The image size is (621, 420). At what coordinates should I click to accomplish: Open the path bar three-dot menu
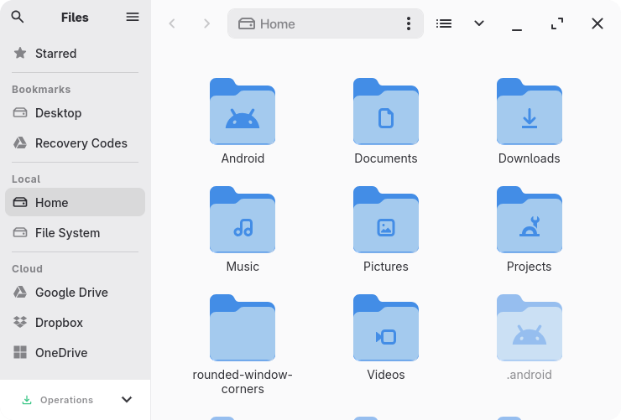409,23
